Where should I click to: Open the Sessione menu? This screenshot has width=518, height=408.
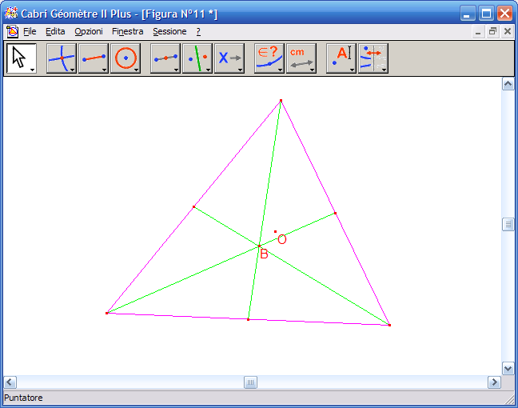169,31
